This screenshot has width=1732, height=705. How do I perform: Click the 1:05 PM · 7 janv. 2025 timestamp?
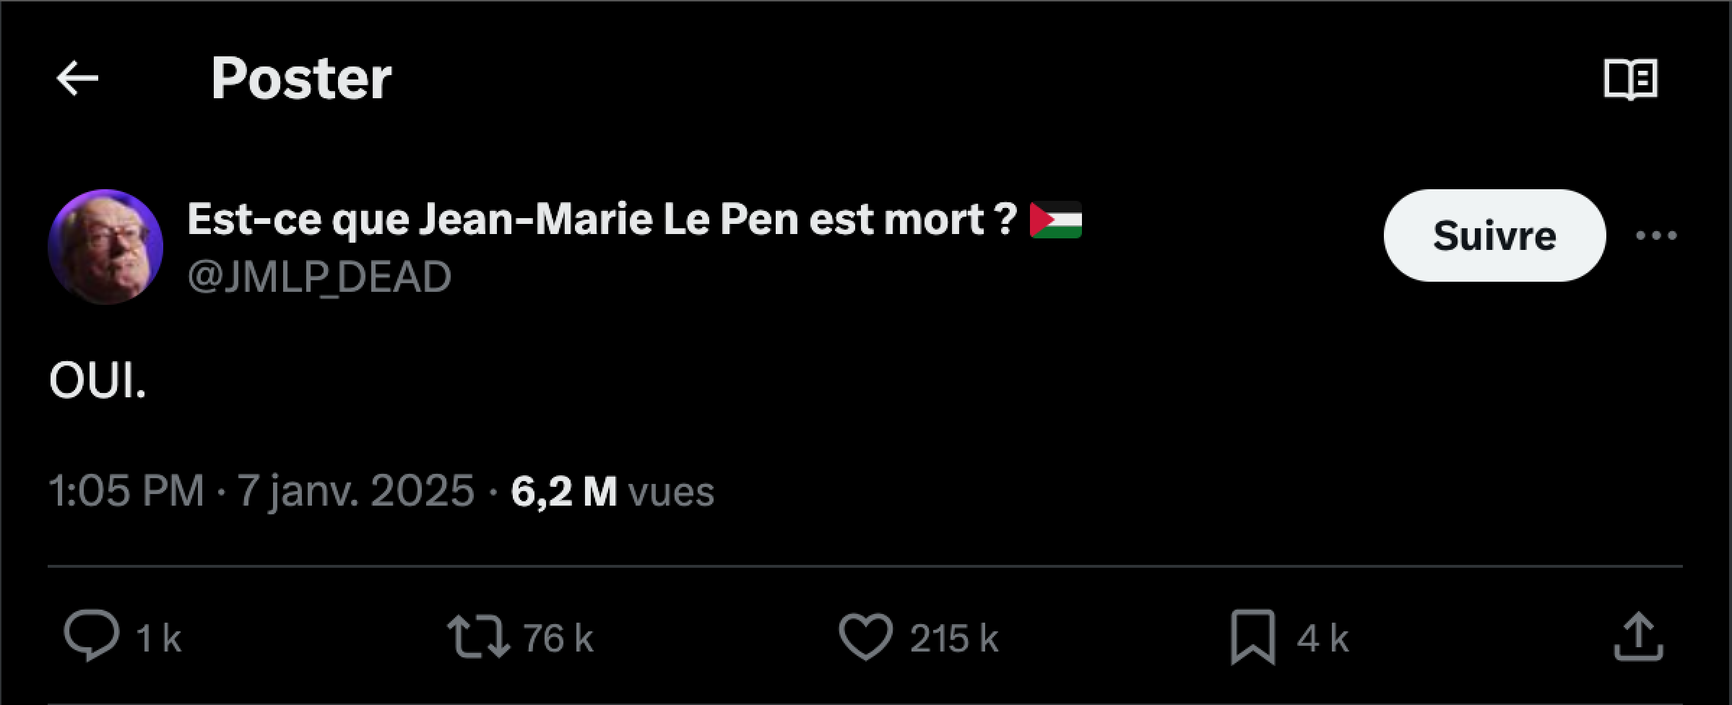coord(261,491)
